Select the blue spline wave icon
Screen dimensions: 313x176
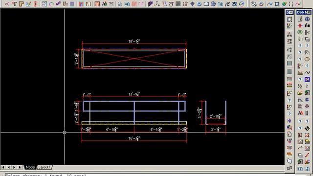(x=269, y=4)
